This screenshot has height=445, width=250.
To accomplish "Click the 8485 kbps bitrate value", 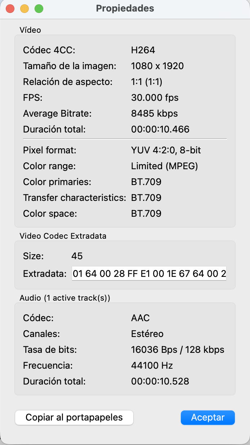I will 155,113.
